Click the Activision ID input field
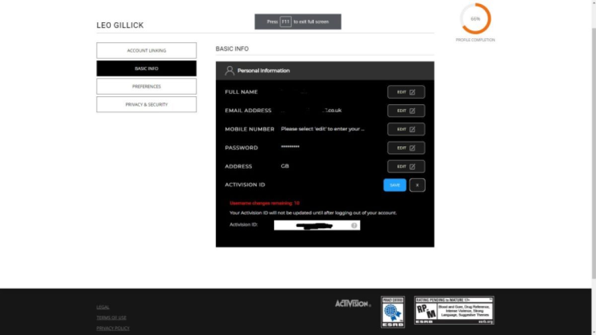The image size is (596, 335). click(x=317, y=225)
